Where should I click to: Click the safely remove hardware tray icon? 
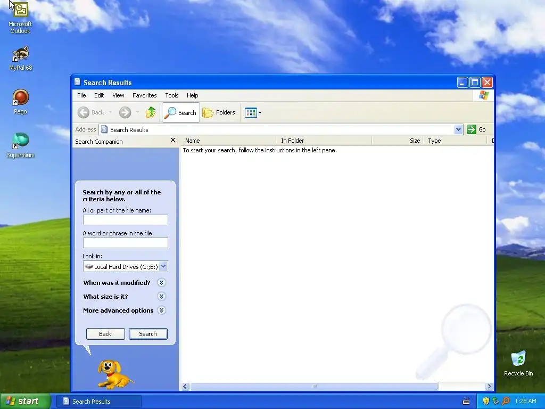(x=496, y=401)
